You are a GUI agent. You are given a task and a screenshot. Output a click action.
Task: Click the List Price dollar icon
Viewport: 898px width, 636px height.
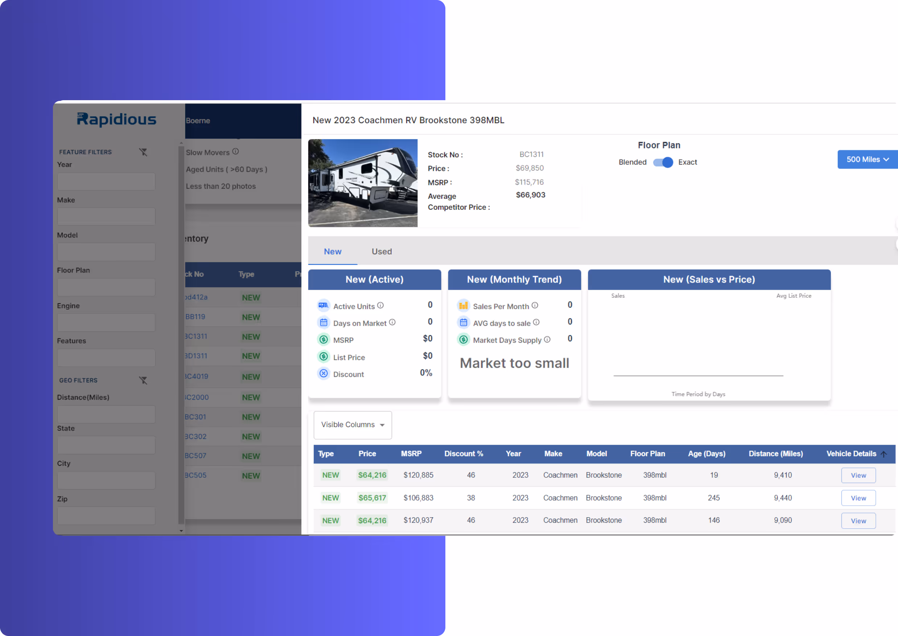323,357
